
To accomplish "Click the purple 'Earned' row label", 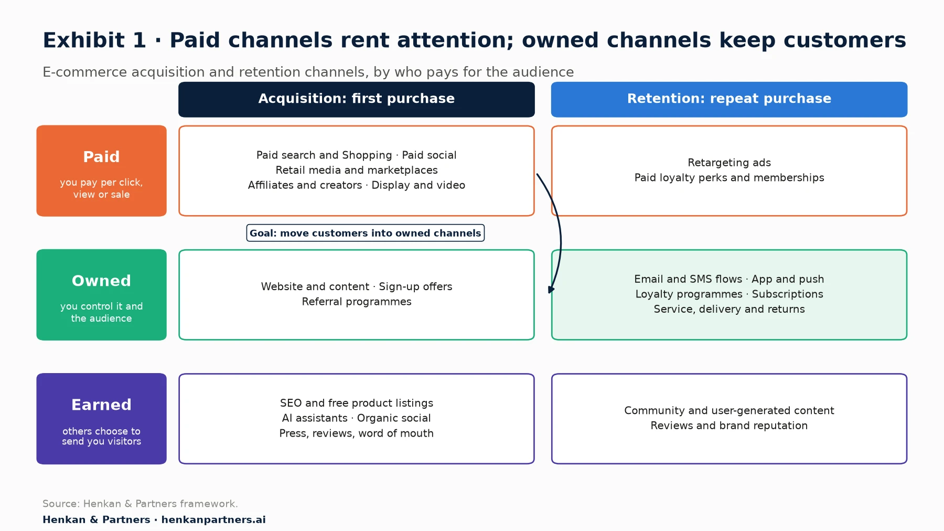I will tap(101, 419).
